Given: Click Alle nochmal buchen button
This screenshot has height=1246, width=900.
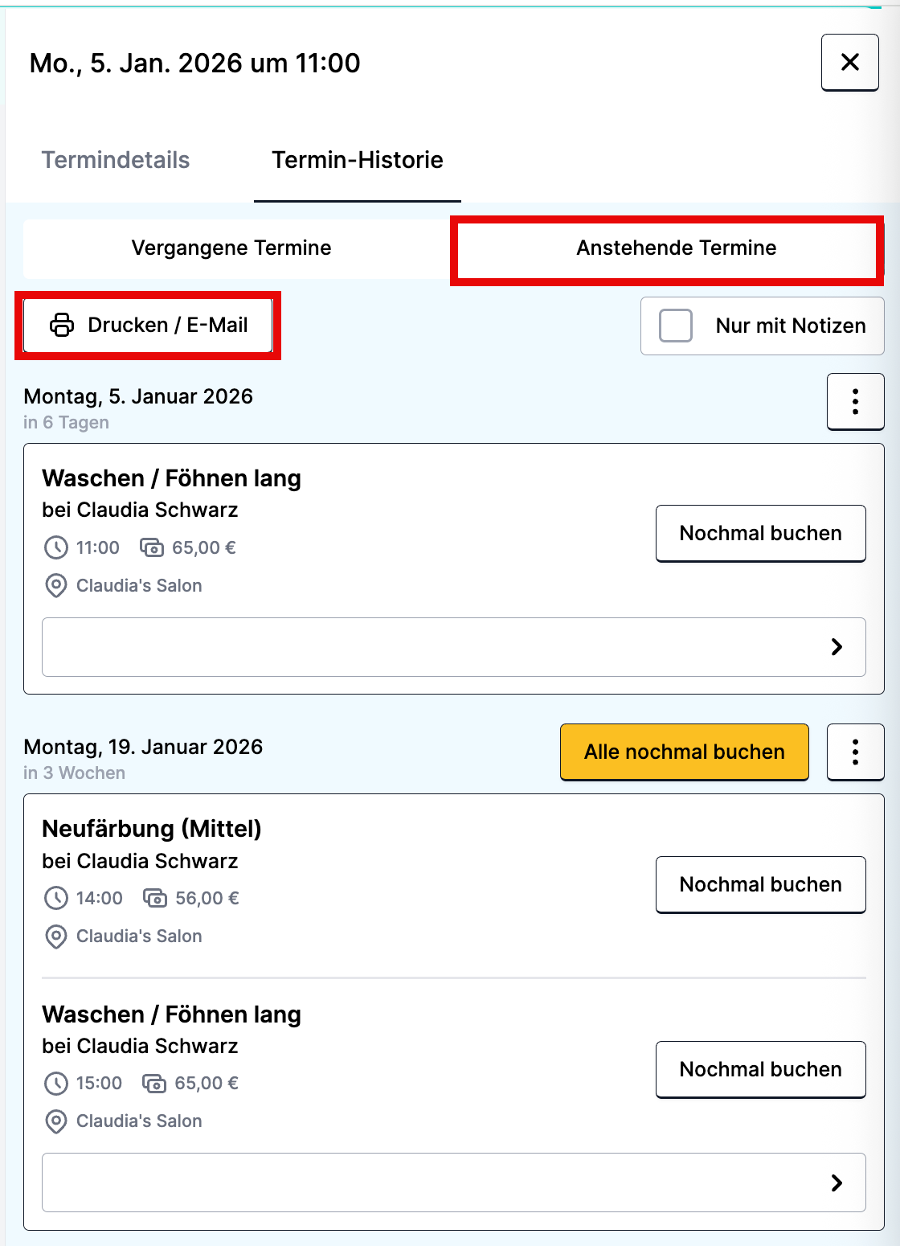Looking at the screenshot, I should [684, 752].
